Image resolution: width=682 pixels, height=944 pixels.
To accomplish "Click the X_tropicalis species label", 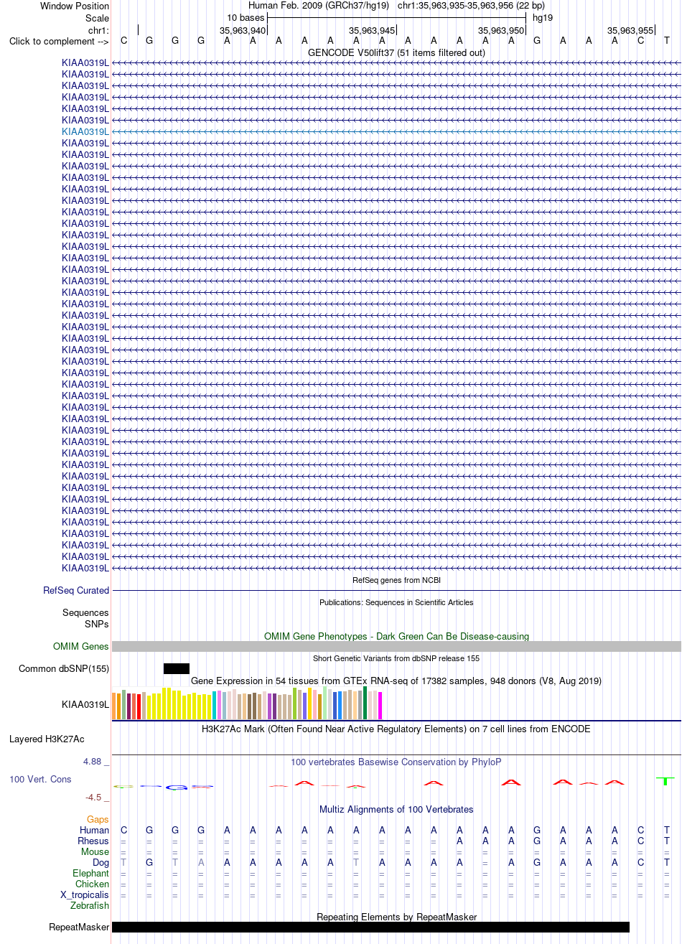I will [x=85, y=894].
